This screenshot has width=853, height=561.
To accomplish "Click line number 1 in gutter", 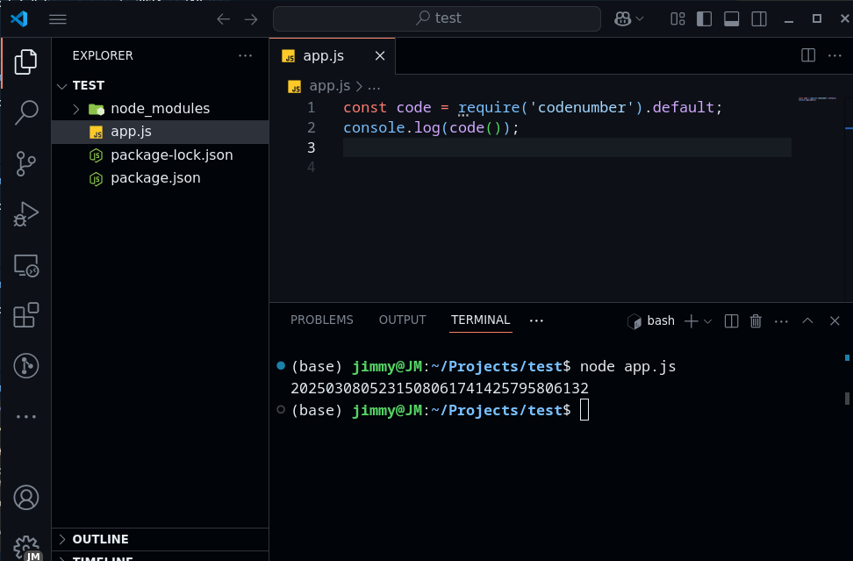I will point(312,107).
